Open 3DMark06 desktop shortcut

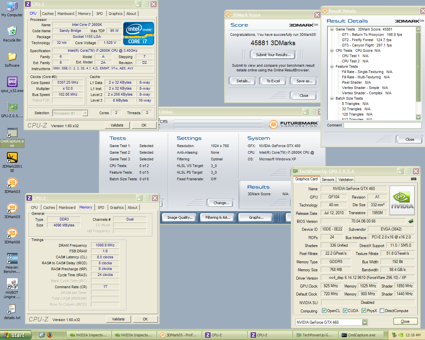point(12,236)
